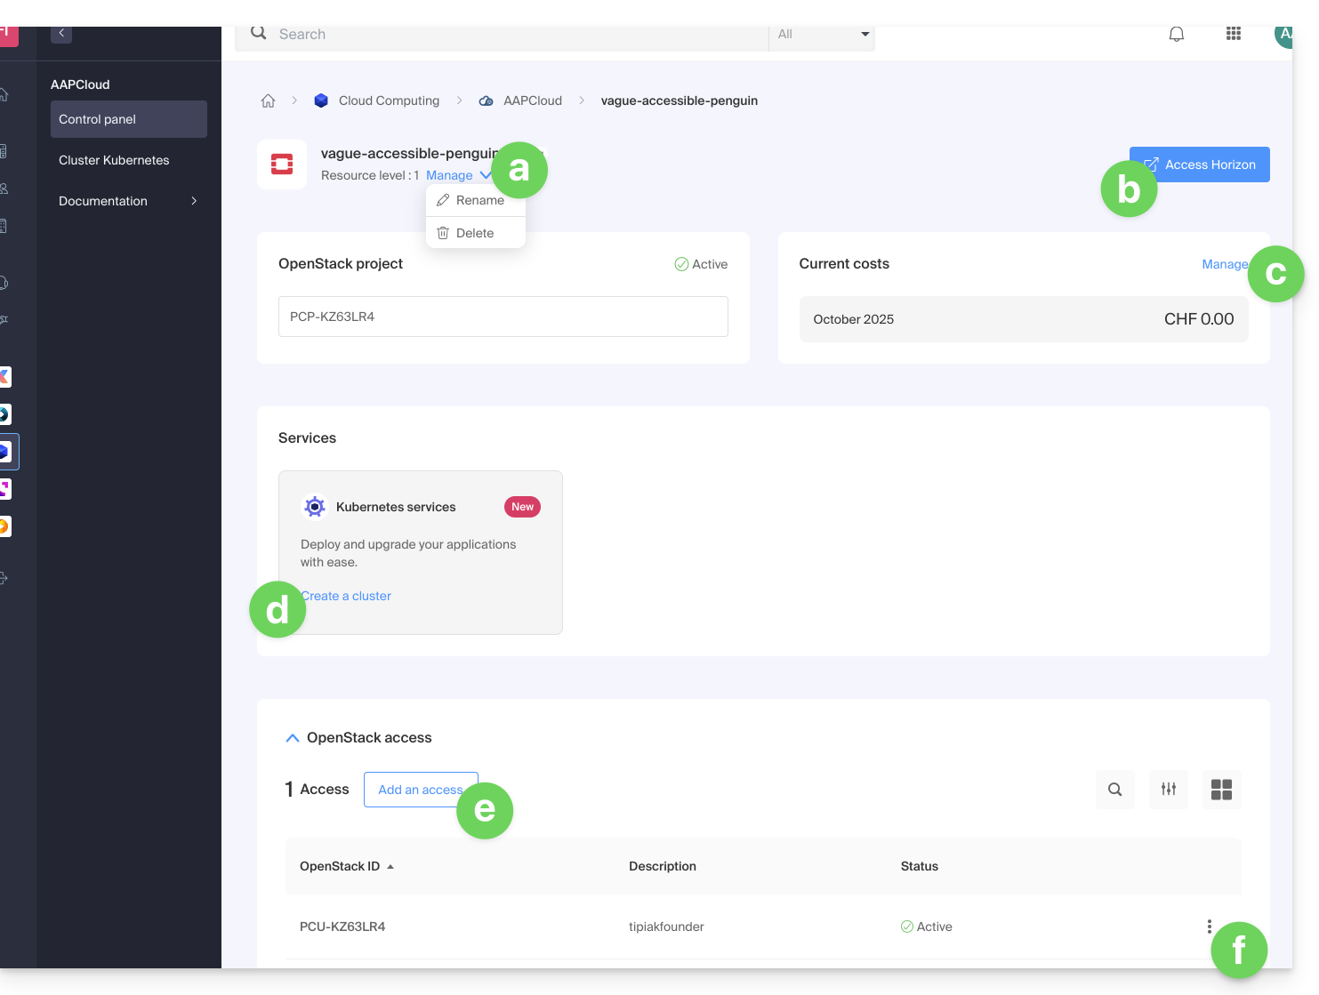
Task: Collapse the left sidebar with arrow button
Action: tap(61, 34)
